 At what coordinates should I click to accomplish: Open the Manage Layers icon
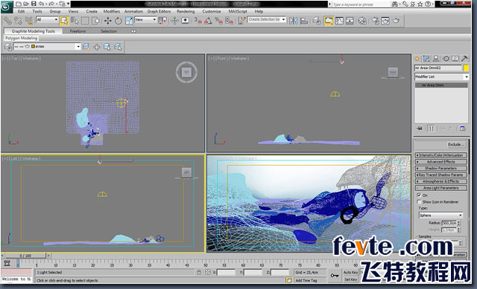click(x=317, y=21)
